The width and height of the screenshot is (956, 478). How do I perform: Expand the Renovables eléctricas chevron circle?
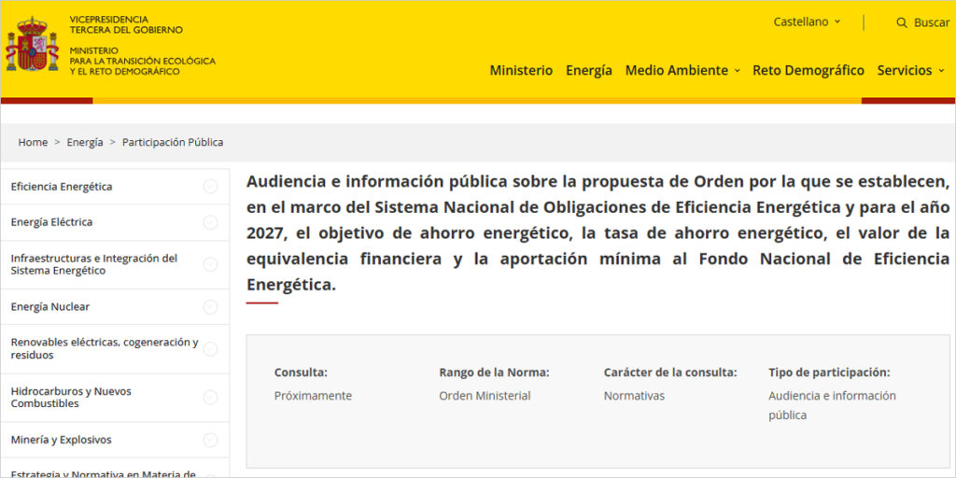point(210,349)
